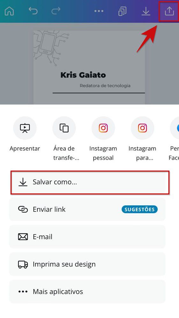Tap the share upload icon

click(169, 11)
